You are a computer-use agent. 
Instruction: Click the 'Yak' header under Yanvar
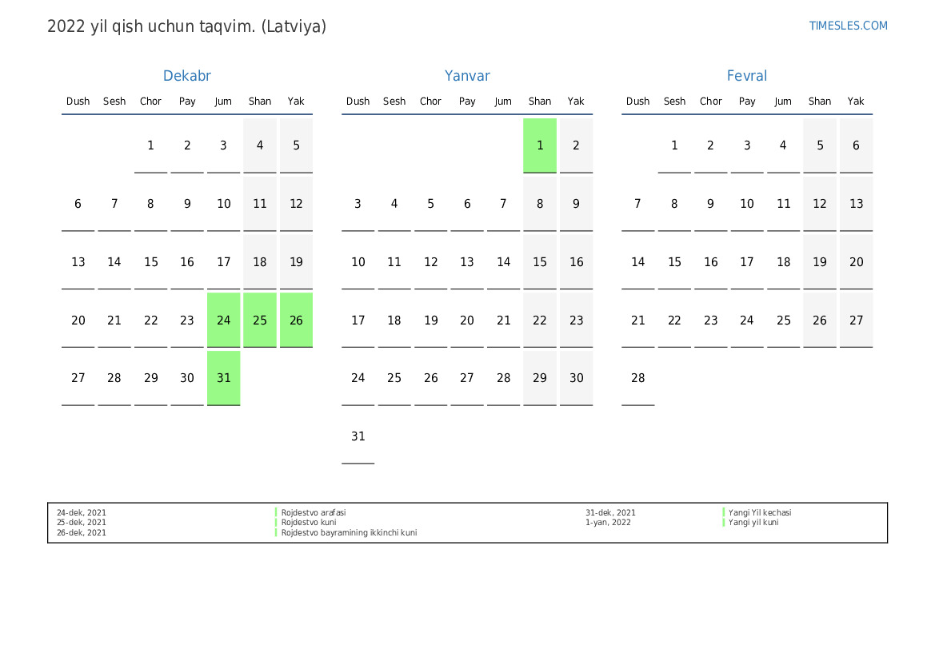(x=576, y=102)
